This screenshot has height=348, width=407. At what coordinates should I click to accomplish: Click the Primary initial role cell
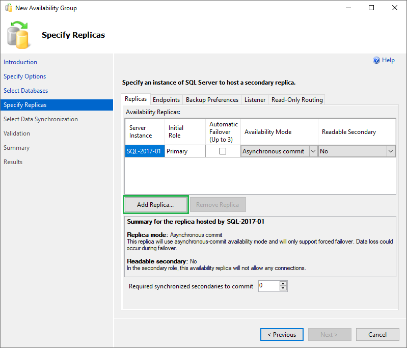[x=185, y=151]
